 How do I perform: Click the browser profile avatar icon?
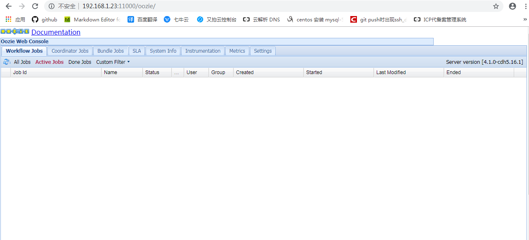(512, 6)
